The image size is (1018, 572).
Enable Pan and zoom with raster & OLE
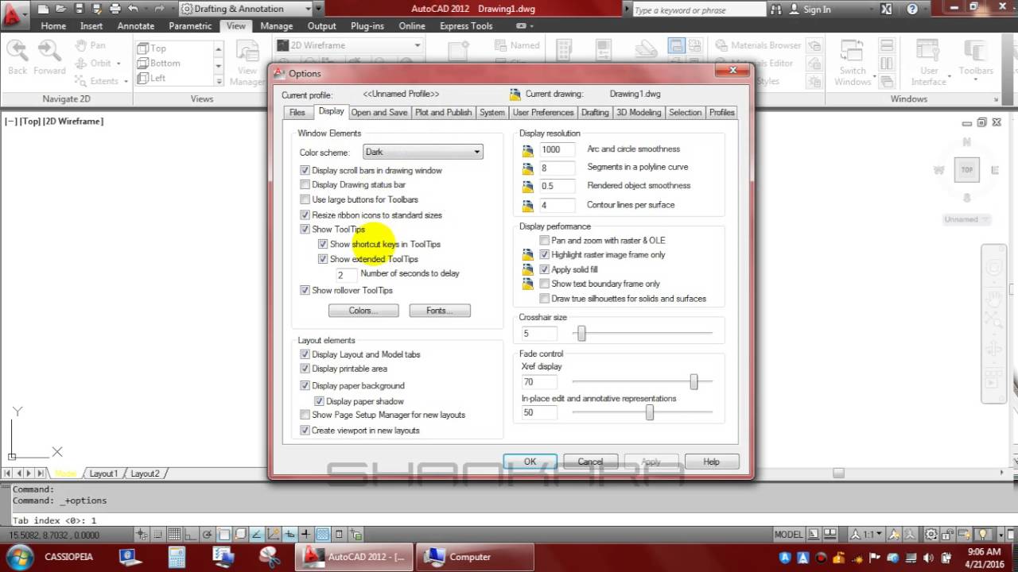pyautogui.click(x=544, y=240)
